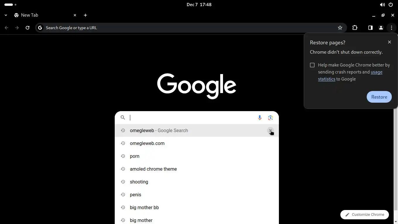
Task: Start voice search with the microphone icon
Action: [x=260, y=118]
